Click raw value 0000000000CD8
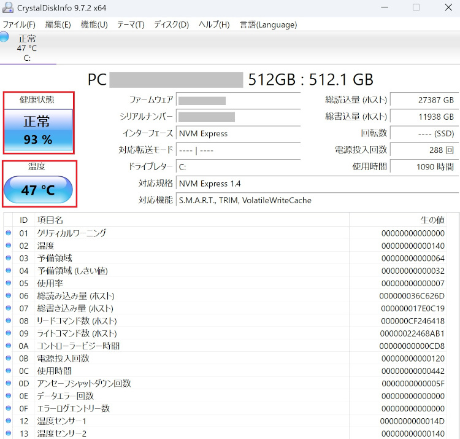Image resolution: width=460 pixels, height=439 pixels. (x=412, y=346)
